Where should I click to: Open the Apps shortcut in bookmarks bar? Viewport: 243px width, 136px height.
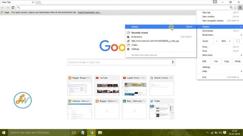[x=5, y=12]
